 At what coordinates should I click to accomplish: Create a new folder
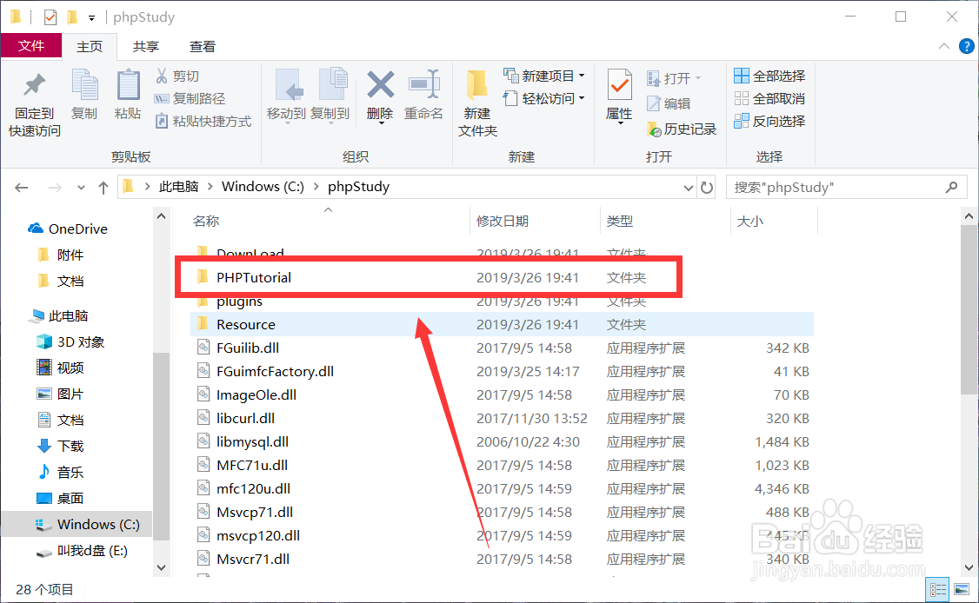click(x=477, y=103)
